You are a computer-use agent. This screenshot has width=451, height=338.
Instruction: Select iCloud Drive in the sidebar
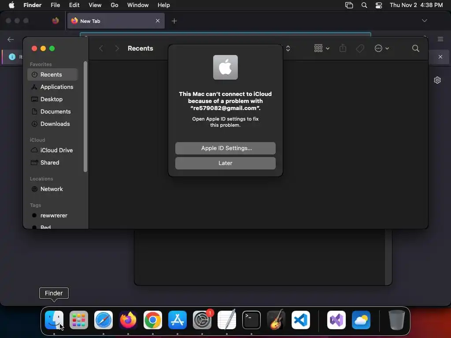53,151
